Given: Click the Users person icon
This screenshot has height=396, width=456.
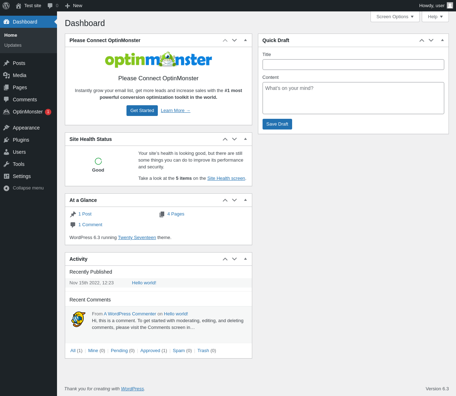Looking at the screenshot, I should 6,152.
